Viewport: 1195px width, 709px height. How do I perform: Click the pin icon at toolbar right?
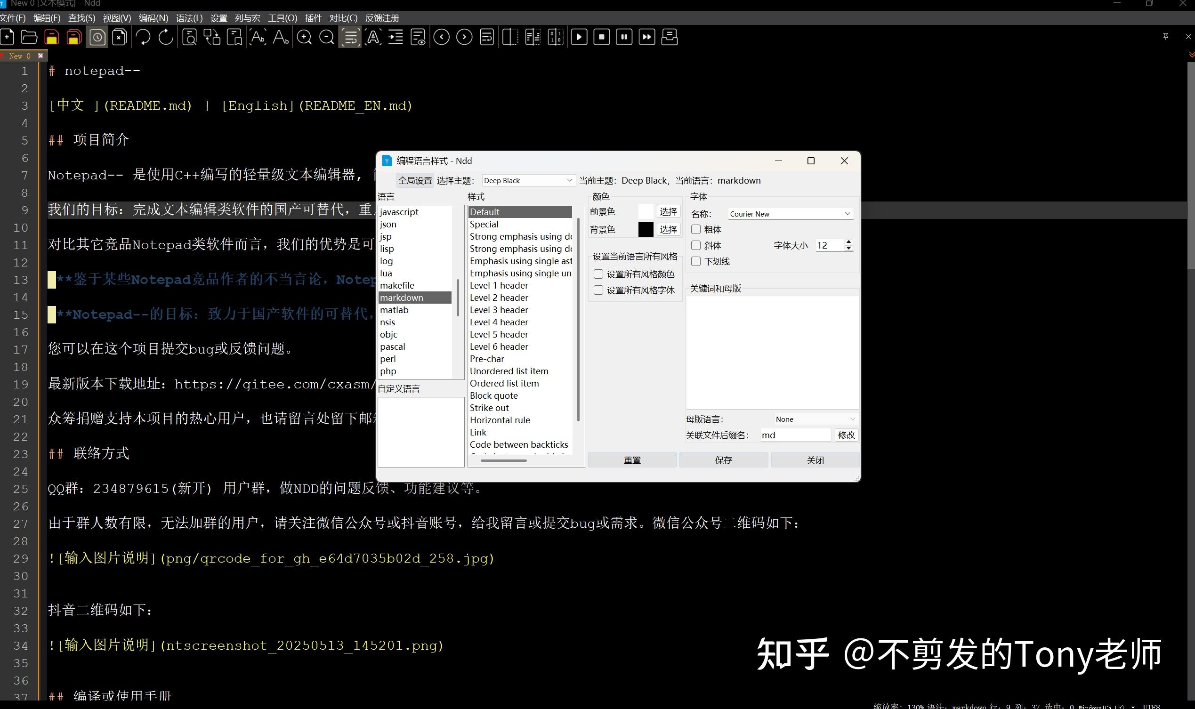tap(1165, 36)
